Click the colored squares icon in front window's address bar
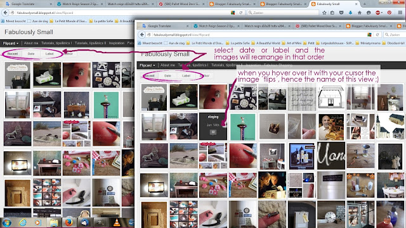The width and height of the screenshot is (406, 228). [369, 34]
